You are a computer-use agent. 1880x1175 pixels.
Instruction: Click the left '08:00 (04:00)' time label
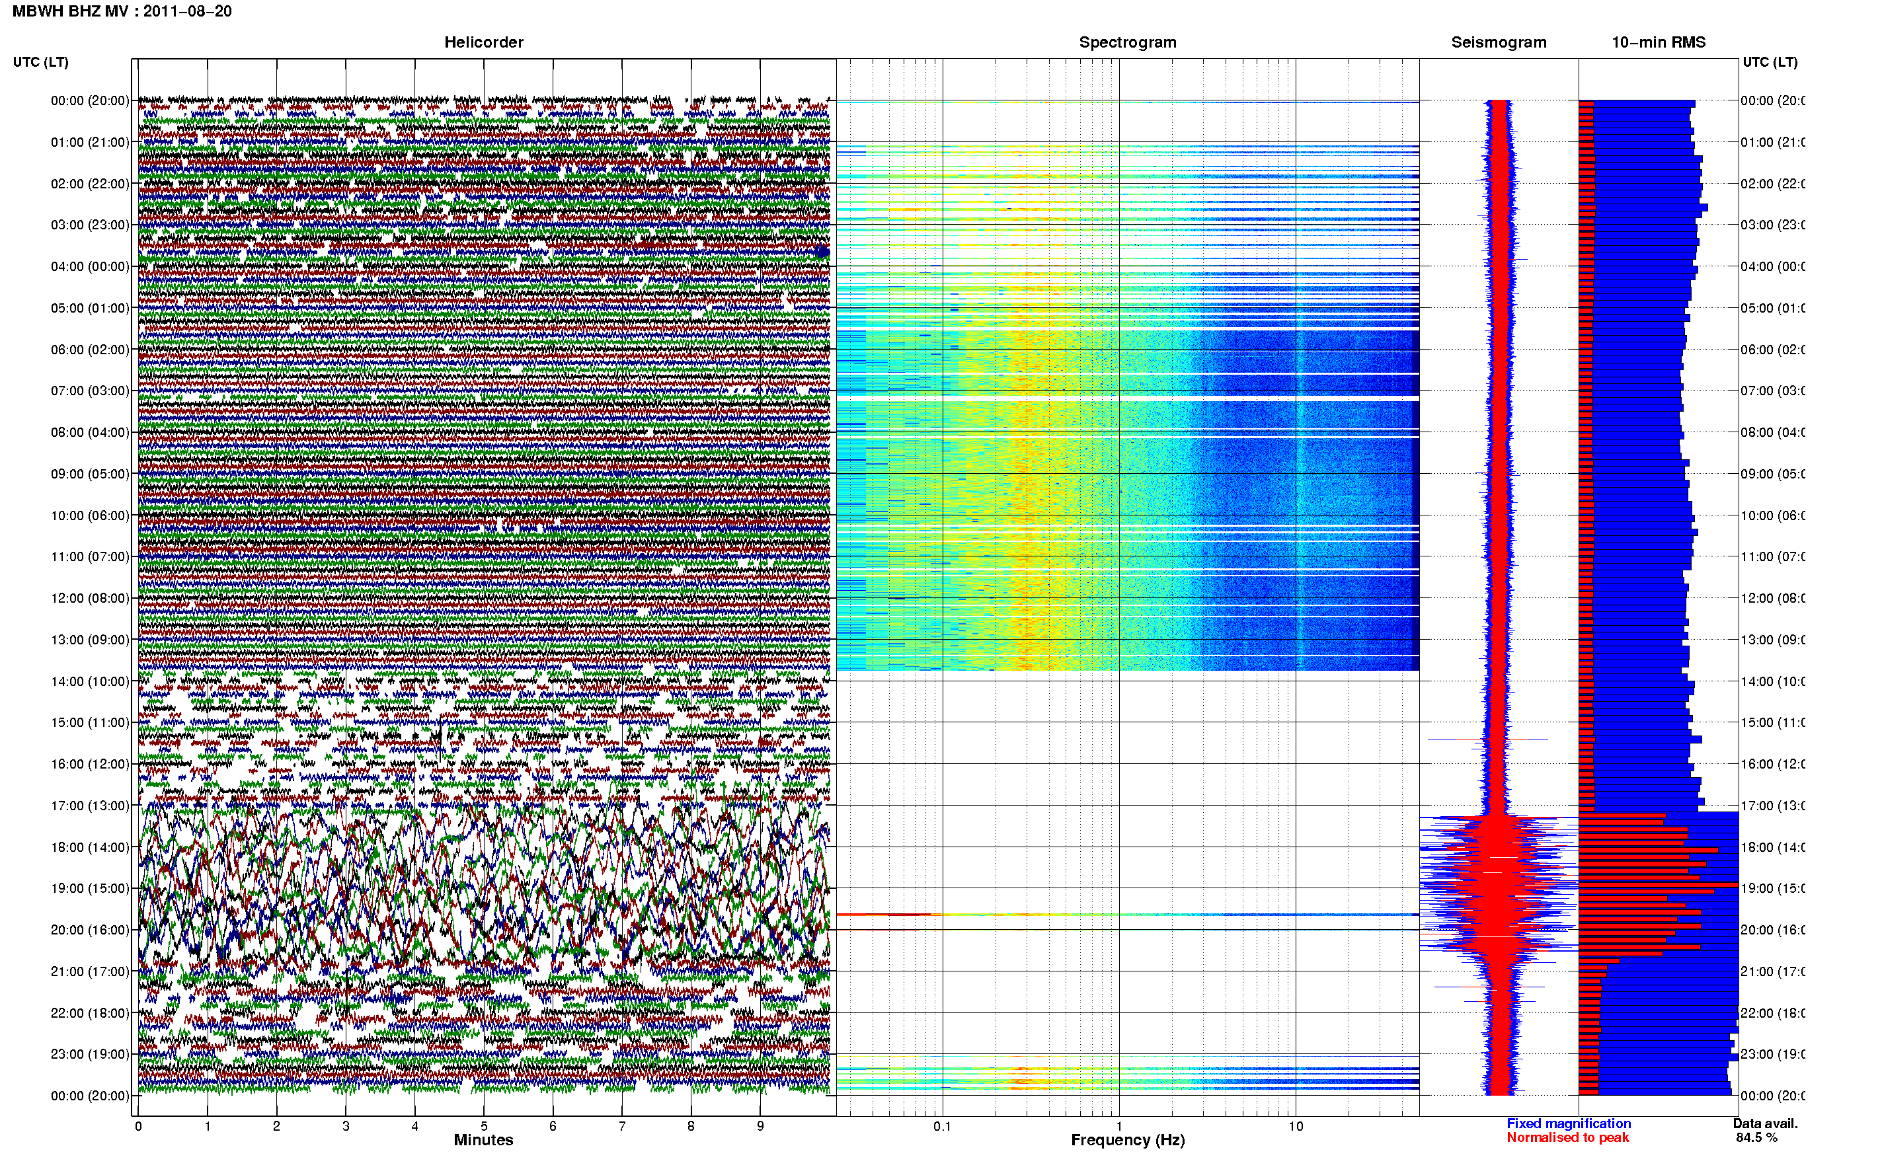[x=90, y=432]
